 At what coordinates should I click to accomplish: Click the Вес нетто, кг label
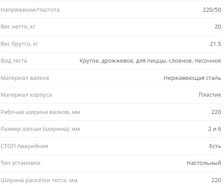click(18, 27)
